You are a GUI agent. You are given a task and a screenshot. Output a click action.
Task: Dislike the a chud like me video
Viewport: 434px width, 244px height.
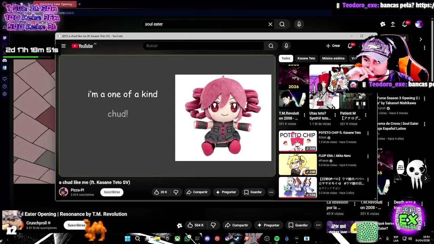coord(176,192)
